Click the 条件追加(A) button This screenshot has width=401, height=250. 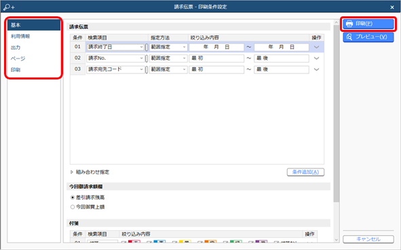[305, 172]
